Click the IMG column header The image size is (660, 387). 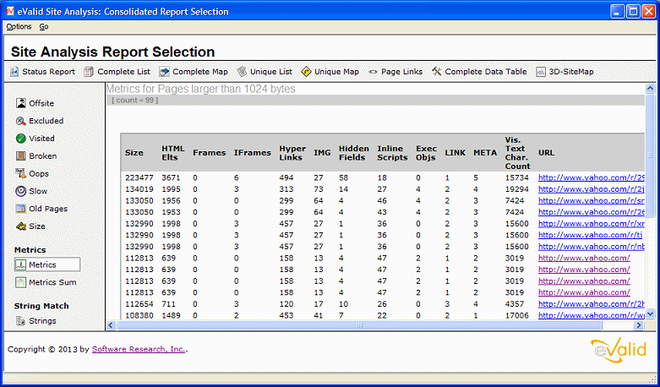(323, 153)
